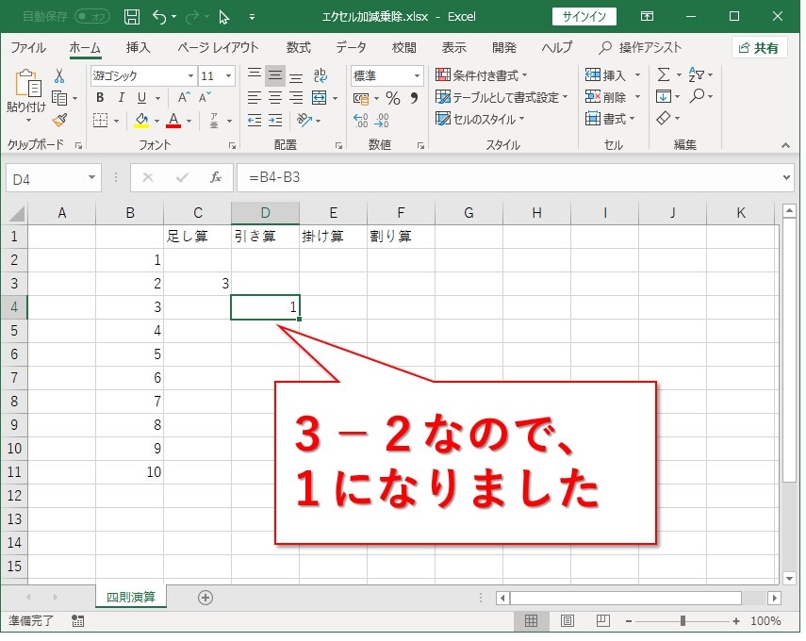Expand the Name Box dropdown arrow
This screenshot has height=641, width=806.
click(92, 178)
